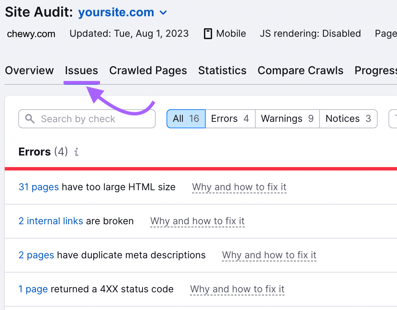The width and height of the screenshot is (397, 310).
Task: Click the magnifying glass search icon
Action: pos(30,119)
